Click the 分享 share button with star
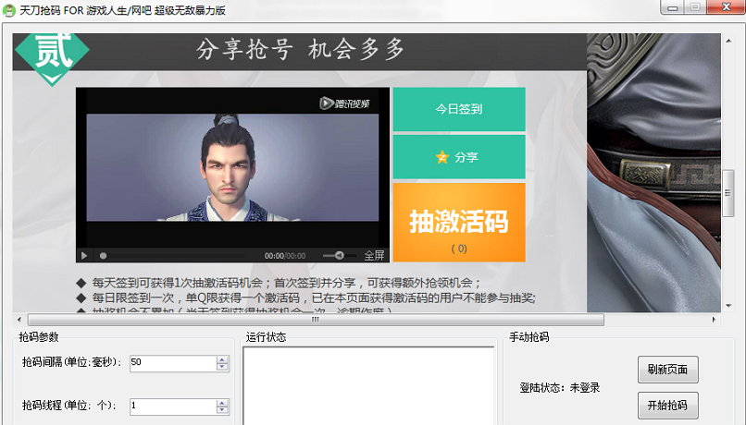Viewport: 746px width, 425px height. 459,157
